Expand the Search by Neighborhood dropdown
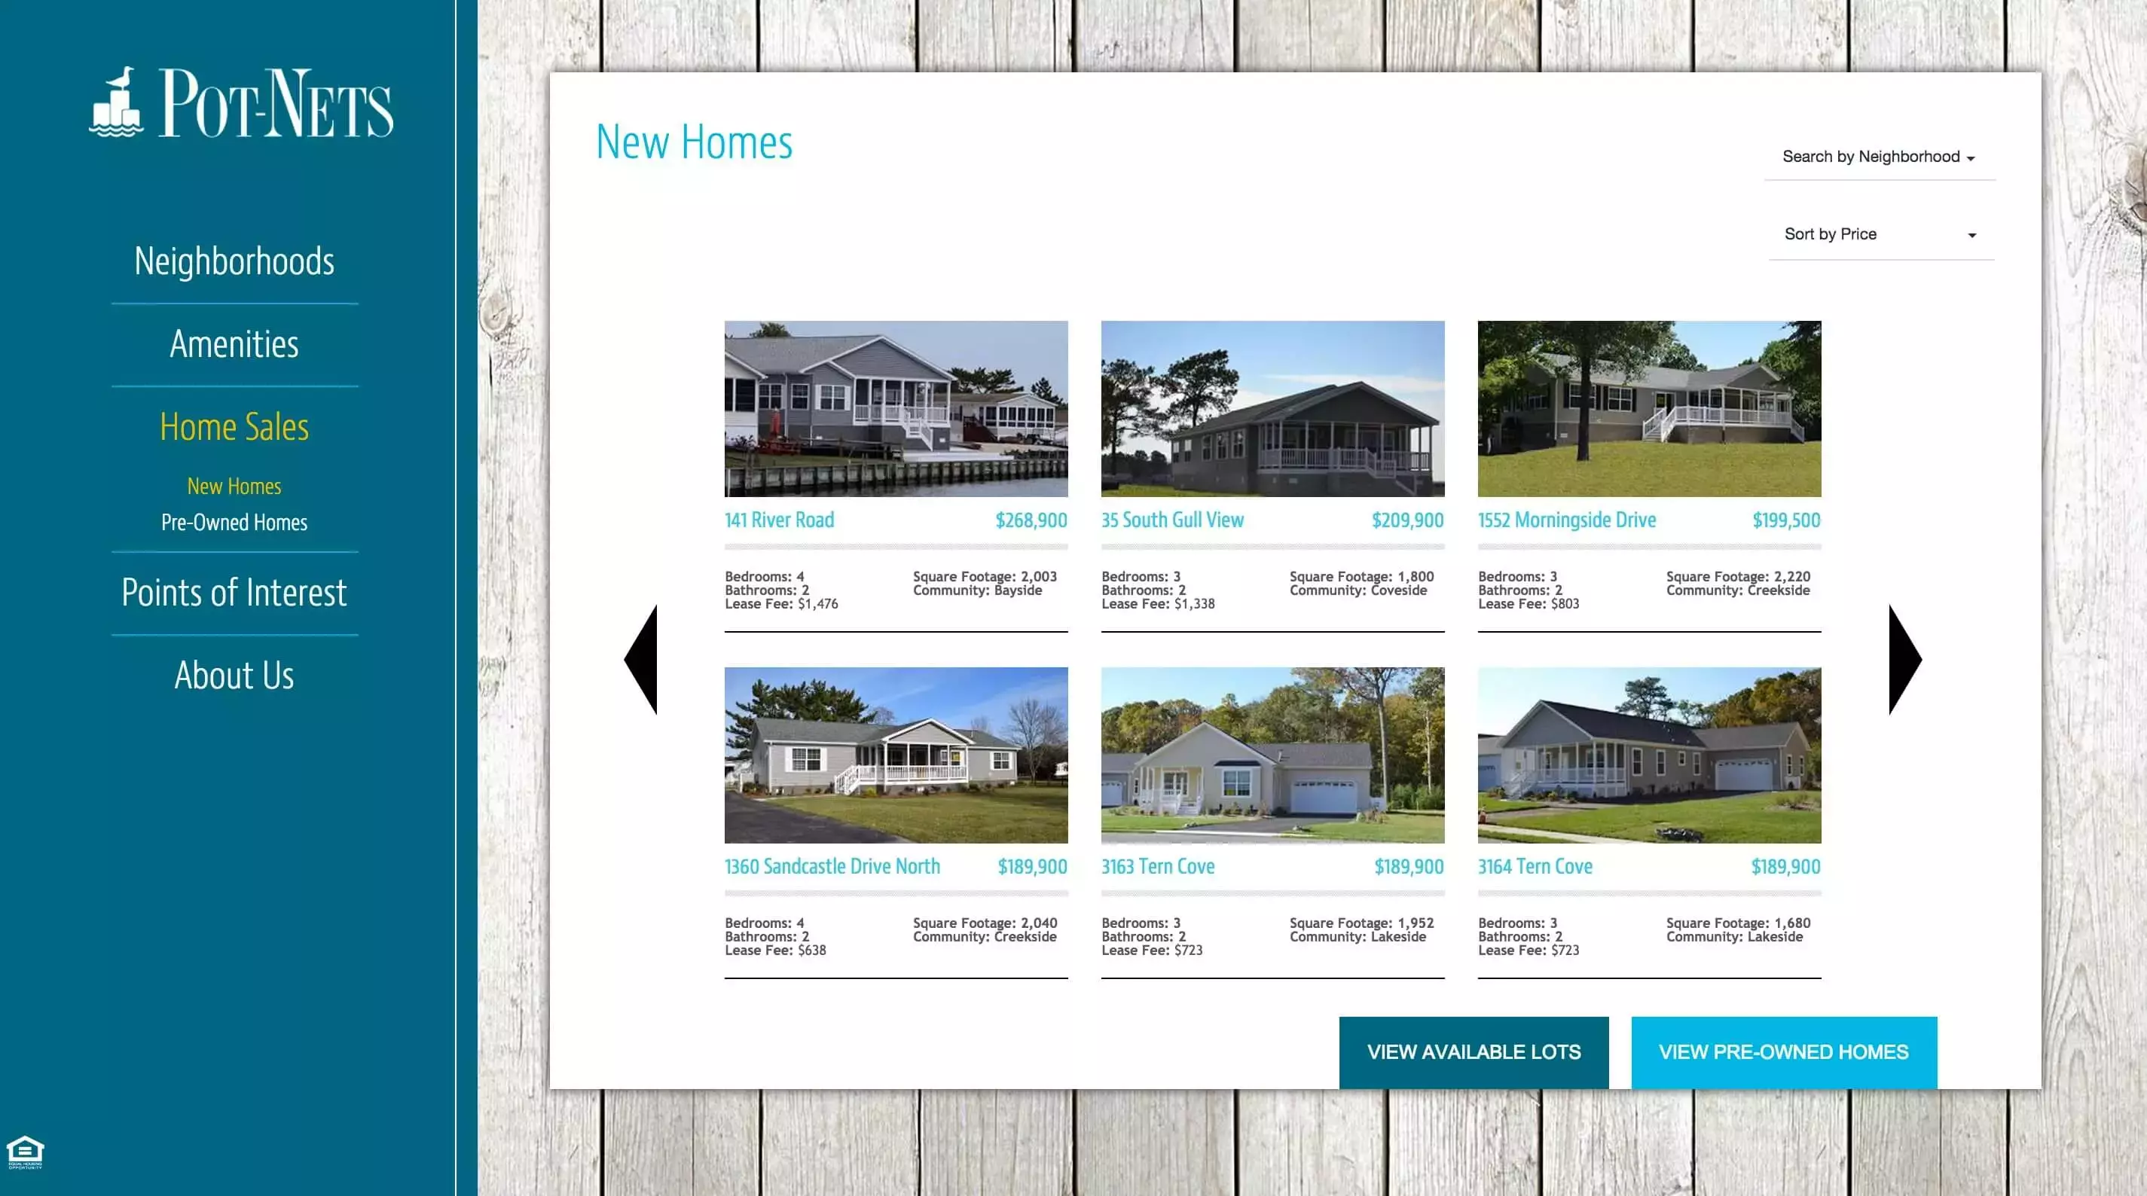Viewport: 2147px width, 1196px height. pos(1877,156)
